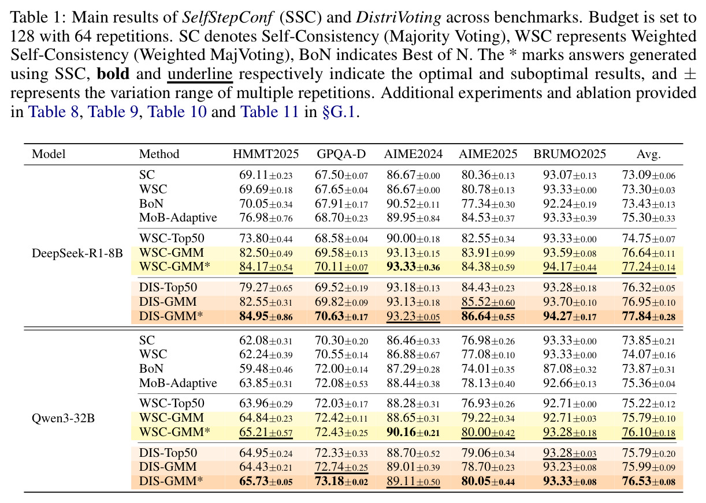
Task: Click the underlined 76.10±0.18 average
Action: click(648, 433)
